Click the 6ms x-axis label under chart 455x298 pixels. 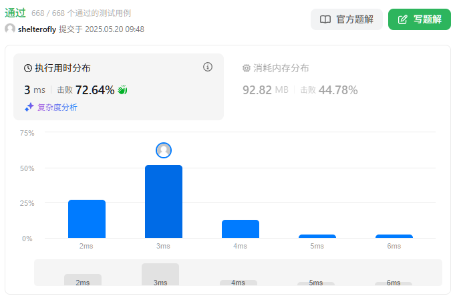[394, 246]
